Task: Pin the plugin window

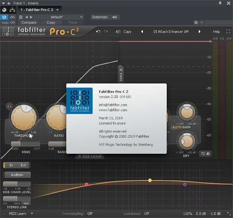Action: point(220,3)
